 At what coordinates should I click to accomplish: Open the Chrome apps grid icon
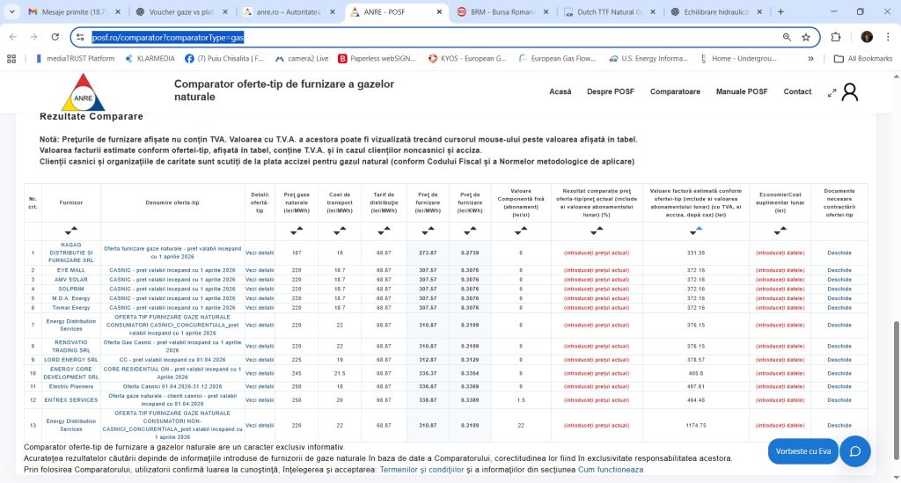(11, 59)
